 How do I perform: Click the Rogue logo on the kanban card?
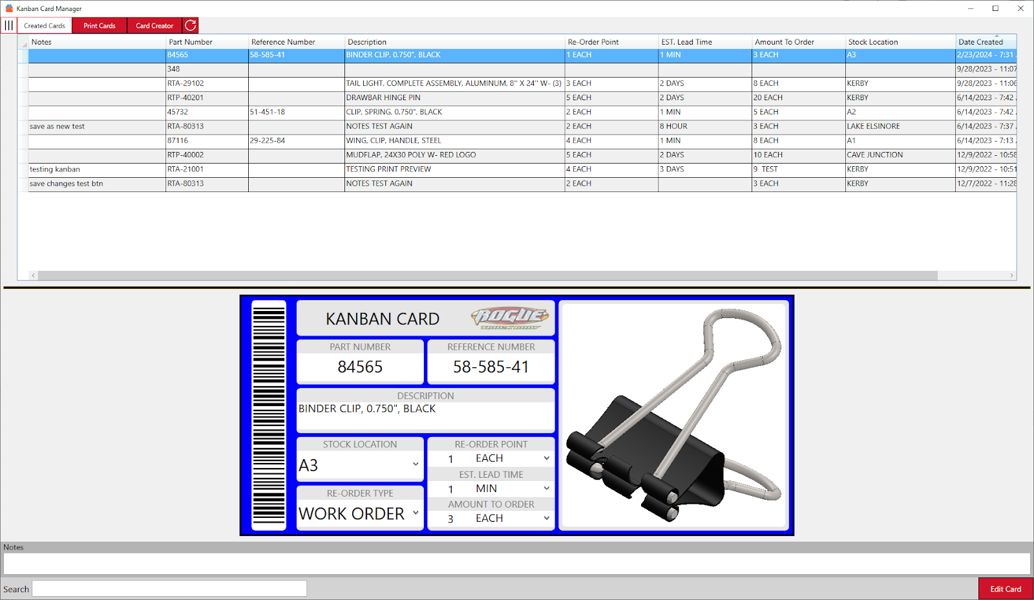click(510, 317)
